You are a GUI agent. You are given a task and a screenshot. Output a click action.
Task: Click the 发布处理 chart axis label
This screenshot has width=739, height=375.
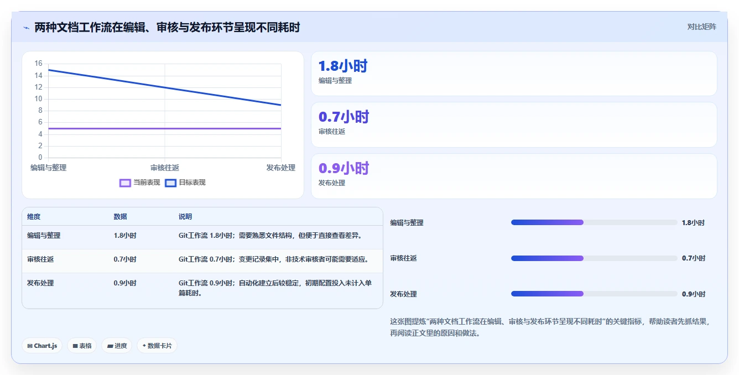tap(281, 168)
